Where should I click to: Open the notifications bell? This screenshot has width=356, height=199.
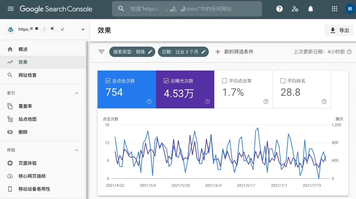[310, 9]
